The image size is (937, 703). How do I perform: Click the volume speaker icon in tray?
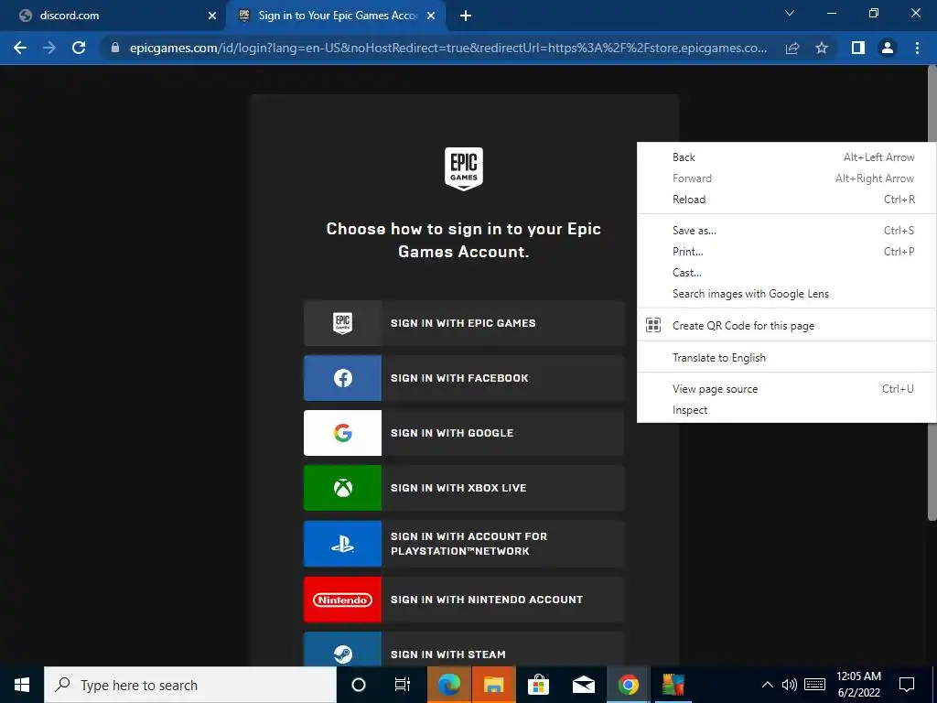click(790, 685)
